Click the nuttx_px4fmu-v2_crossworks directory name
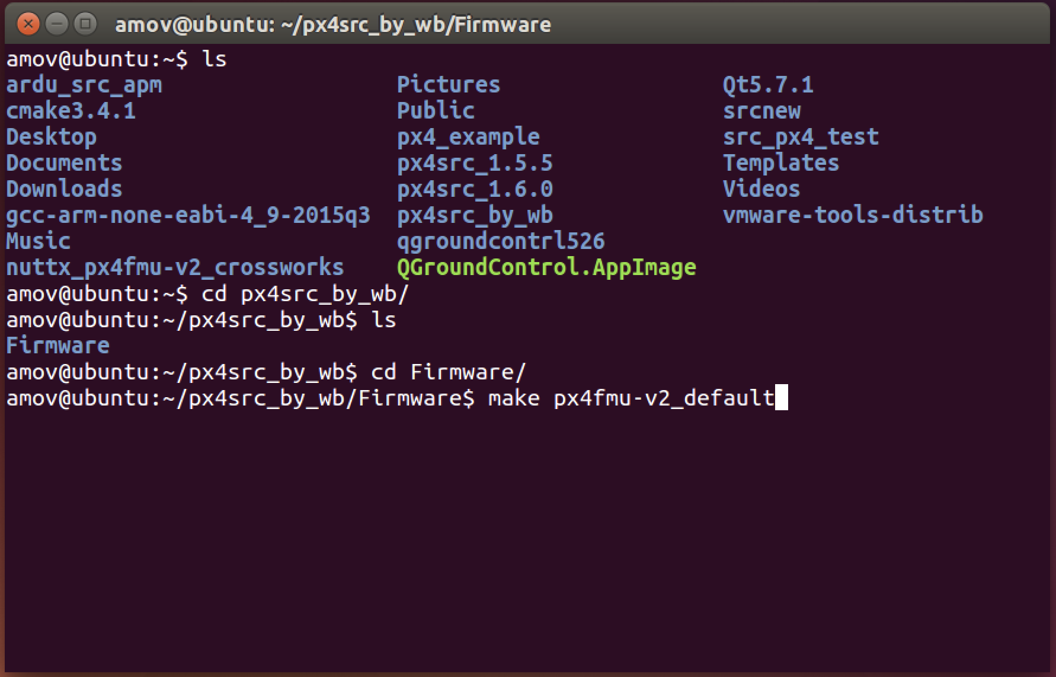Screen dimensions: 1056x677 pyautogui.click(x=175, y=267)
